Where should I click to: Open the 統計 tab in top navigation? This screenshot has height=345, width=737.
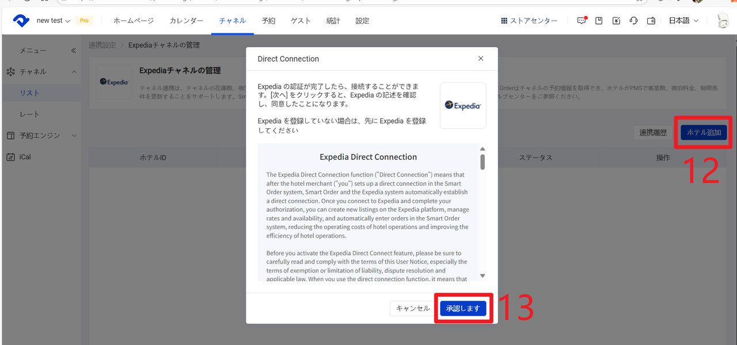click(x=333, y=21)
